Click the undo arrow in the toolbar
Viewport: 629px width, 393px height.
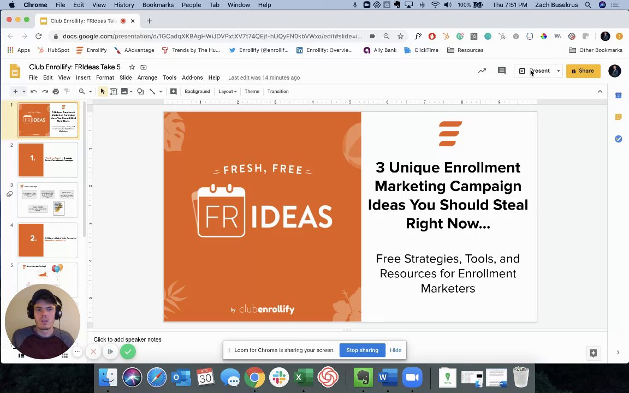(x=34, y=92)
